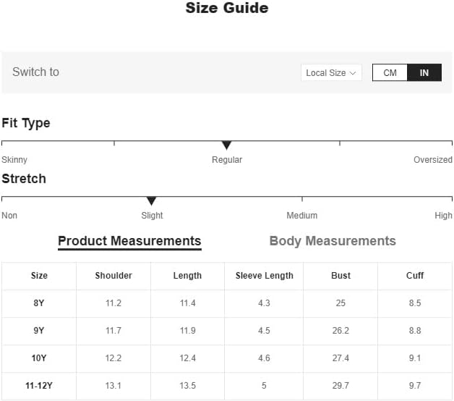This screenshot has width=454, height=401.
Task: Click the Bust column header
Action: 340,276
